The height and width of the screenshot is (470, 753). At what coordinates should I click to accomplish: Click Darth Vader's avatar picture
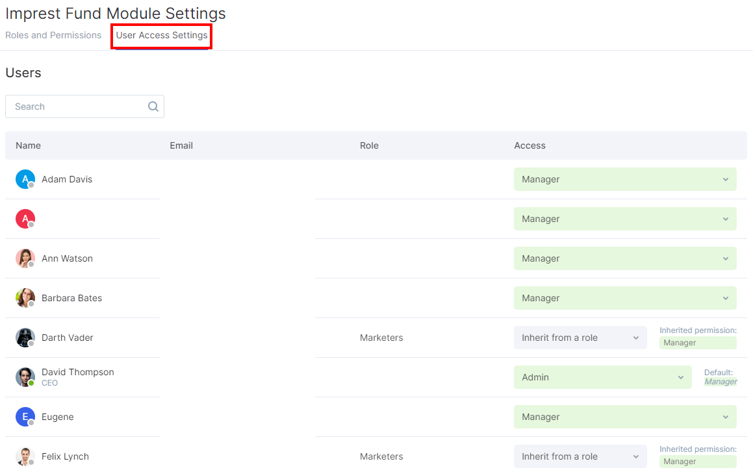point(25,338)
